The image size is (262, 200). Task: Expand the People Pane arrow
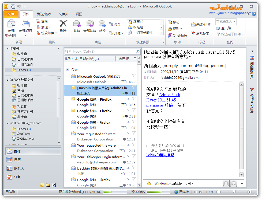click(x=242, y=183)
